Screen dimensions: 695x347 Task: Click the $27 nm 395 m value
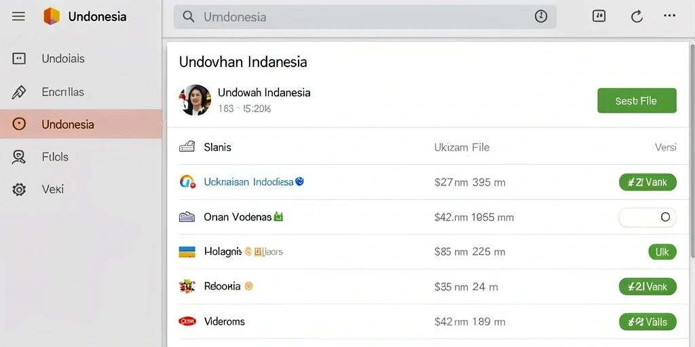pos(470,182)
